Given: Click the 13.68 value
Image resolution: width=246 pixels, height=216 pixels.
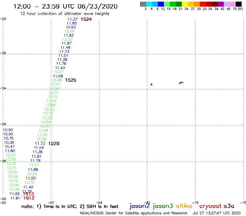Looking at the screenshot, I should (x=44, y=131).
